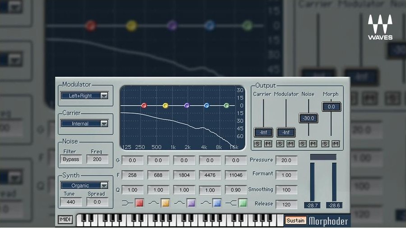Click the Smoothing value field 100

pos(286,190)
